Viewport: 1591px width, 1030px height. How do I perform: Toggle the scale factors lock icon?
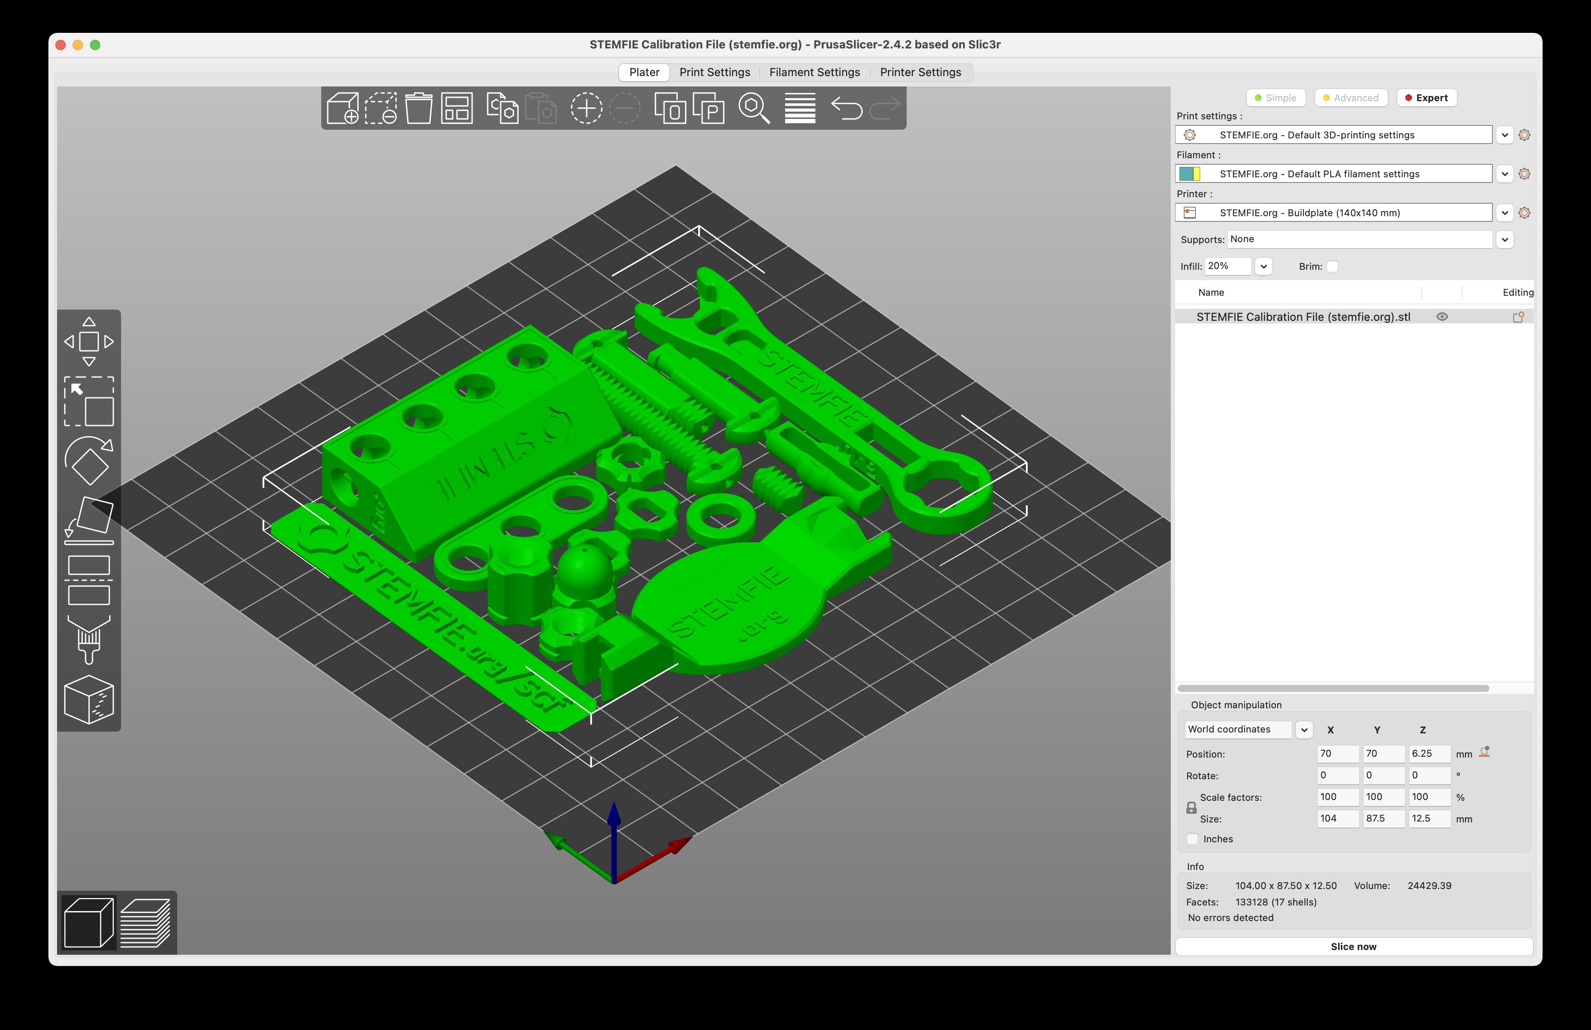point(1191,808)
